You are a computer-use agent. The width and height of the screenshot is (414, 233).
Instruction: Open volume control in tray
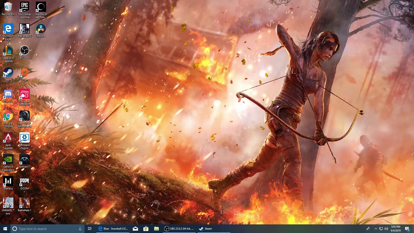tap(386, 229)
